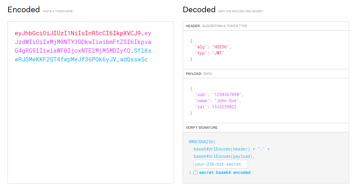Click the "iat": 1516239022 payload line
This screenshot has height=191, width=362.
pyautogui.click(x=216, y=107)
